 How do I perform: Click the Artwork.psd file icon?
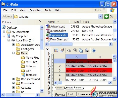coord(48,27)
